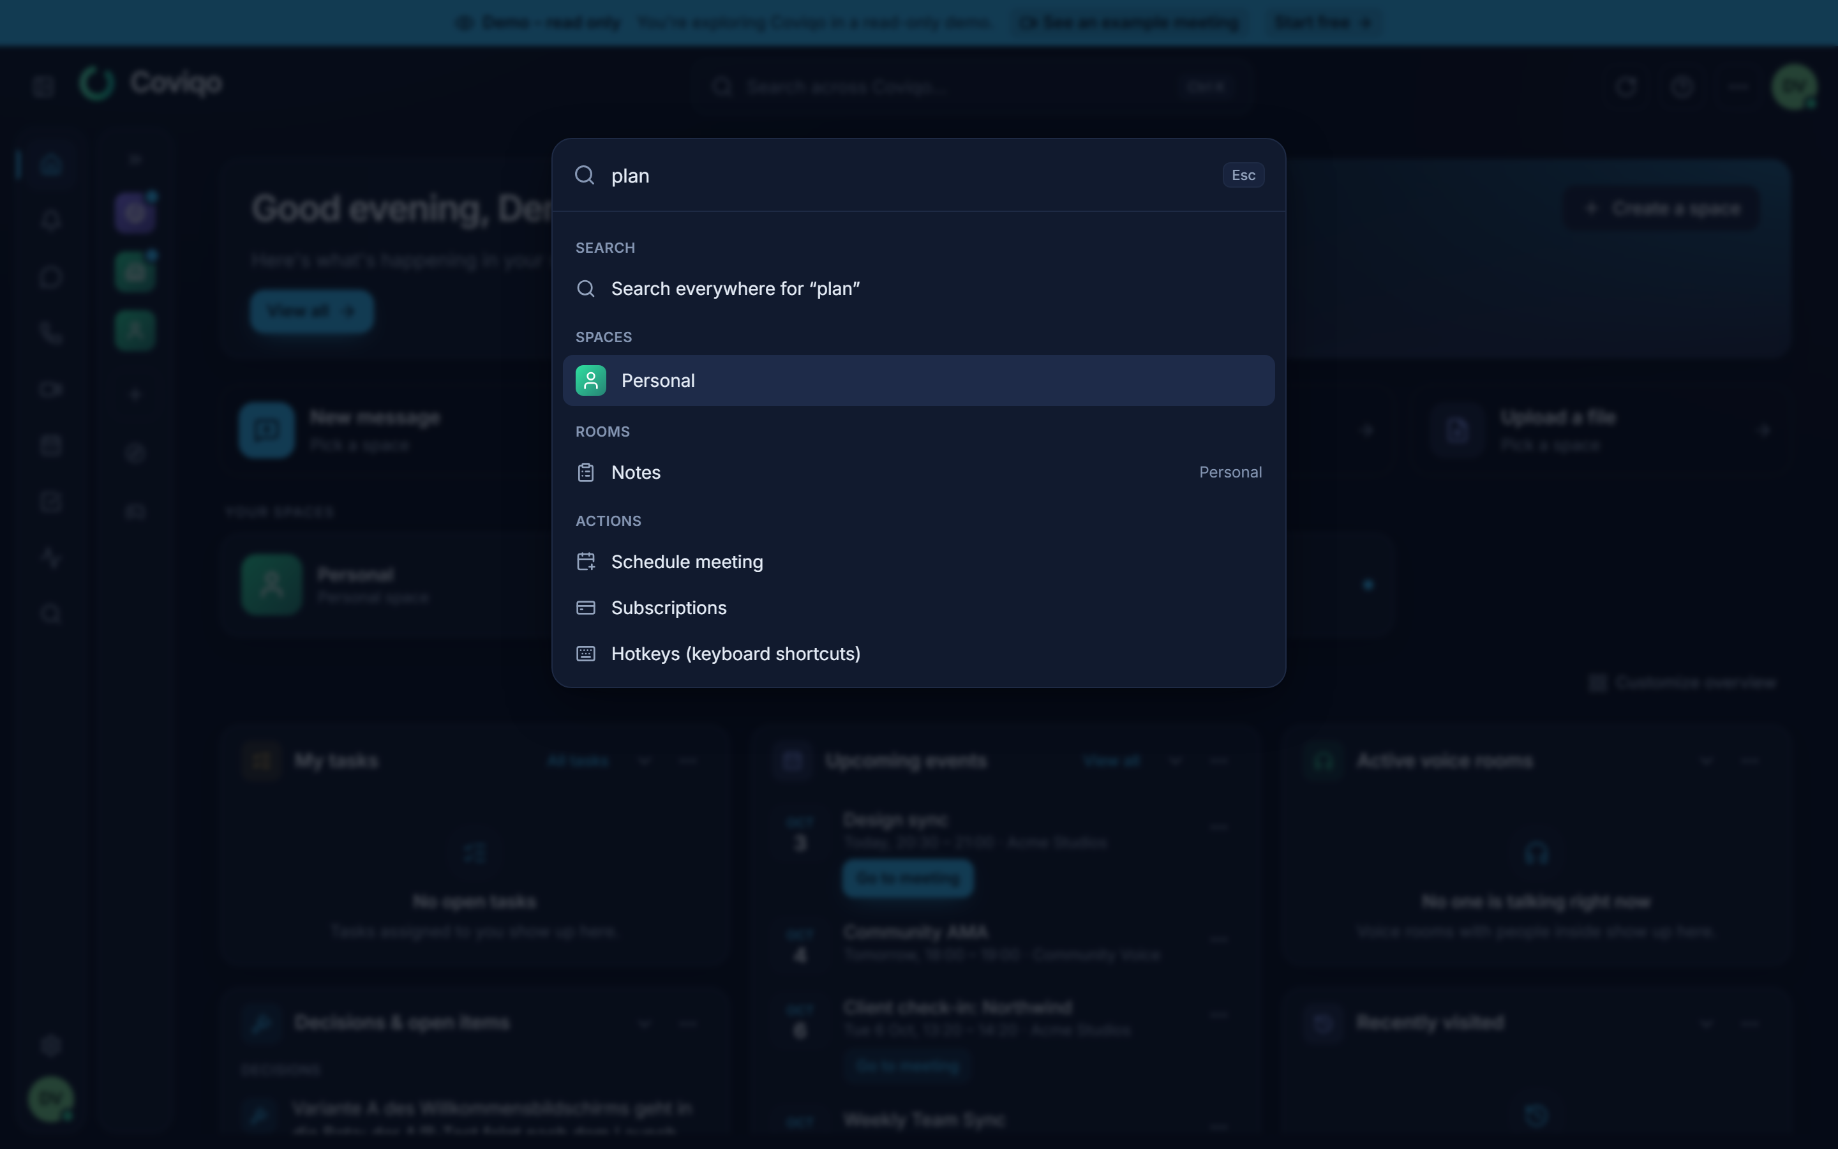Click the blurred "Create a space" button
1838x1149 pixels.
click(1662, 208)
